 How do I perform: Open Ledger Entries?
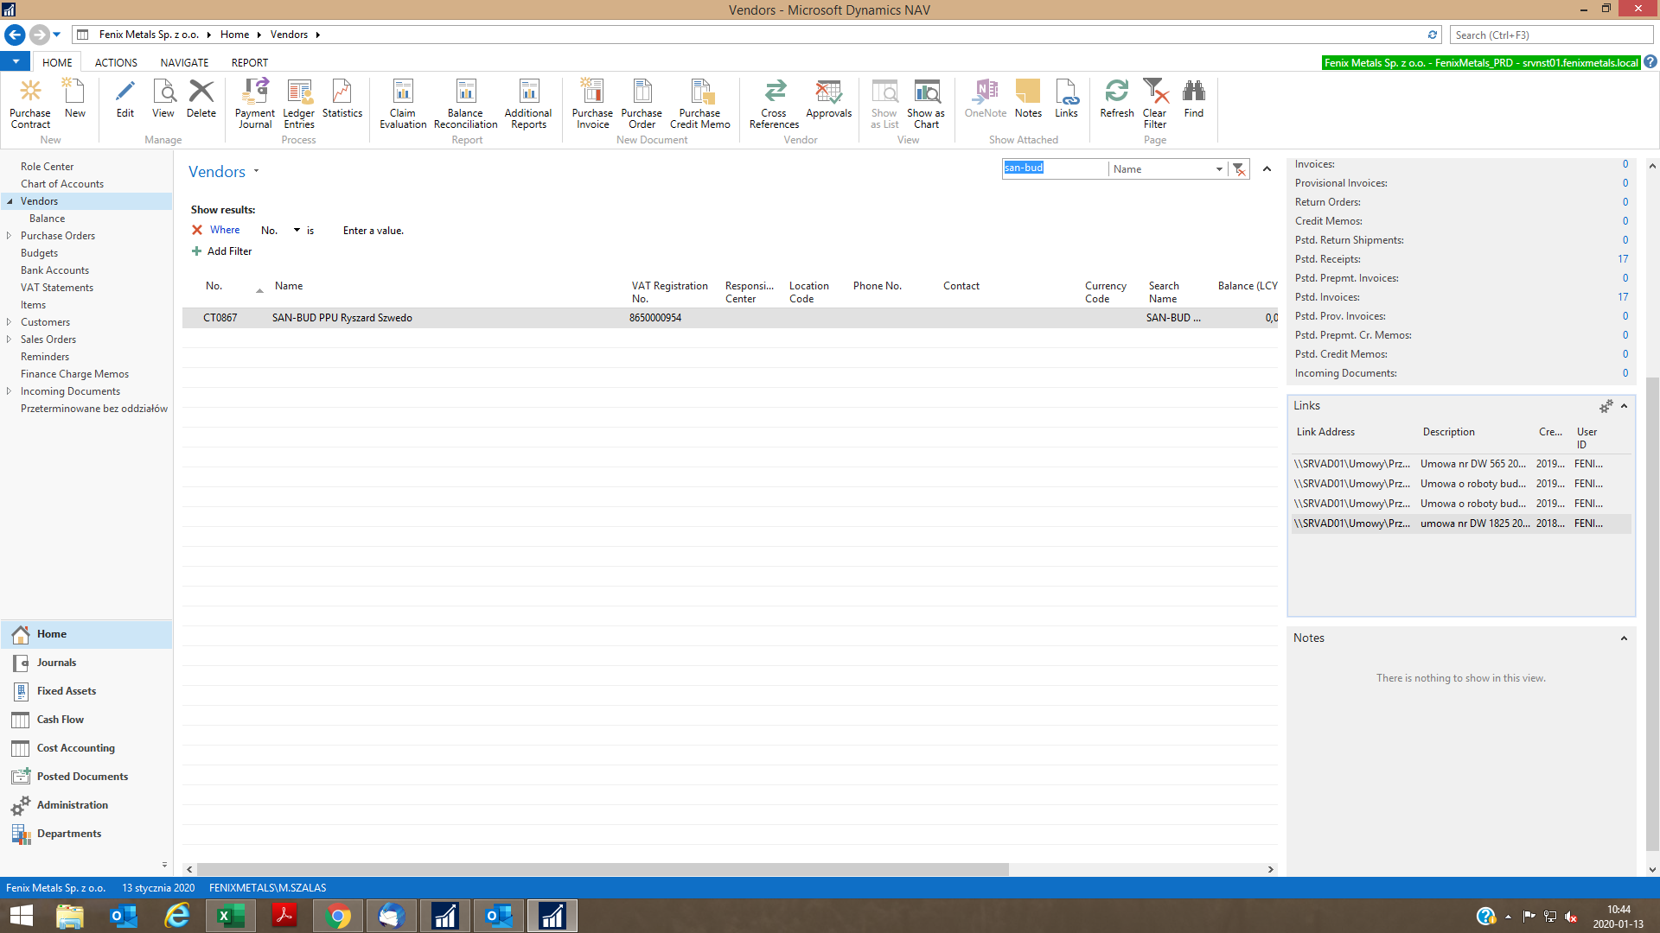299,104
